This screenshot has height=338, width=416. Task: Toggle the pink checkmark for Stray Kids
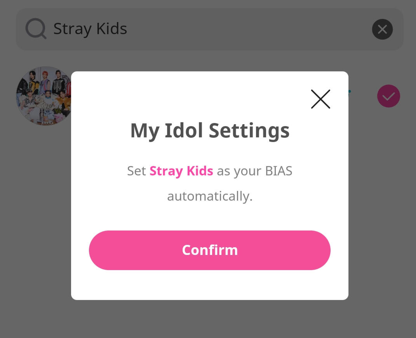[x=388, y=96]
